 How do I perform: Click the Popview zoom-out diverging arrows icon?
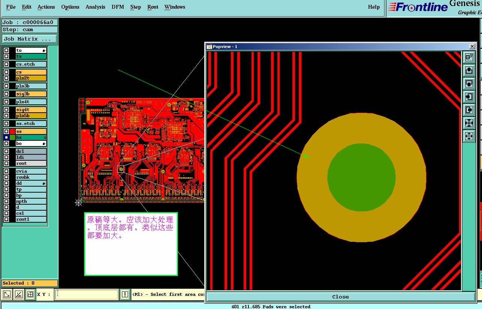469,136
